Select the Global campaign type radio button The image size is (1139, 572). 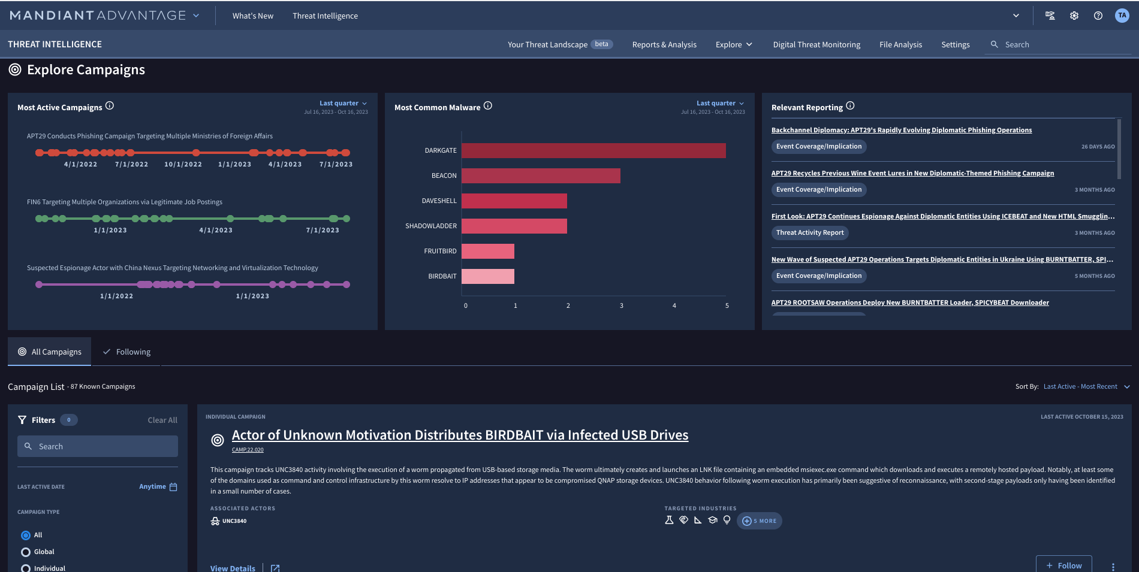pyautogui.click(x=26, y=552)
